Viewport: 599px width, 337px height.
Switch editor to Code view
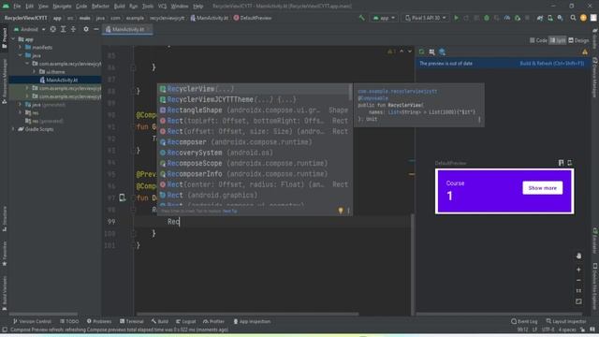538,40
